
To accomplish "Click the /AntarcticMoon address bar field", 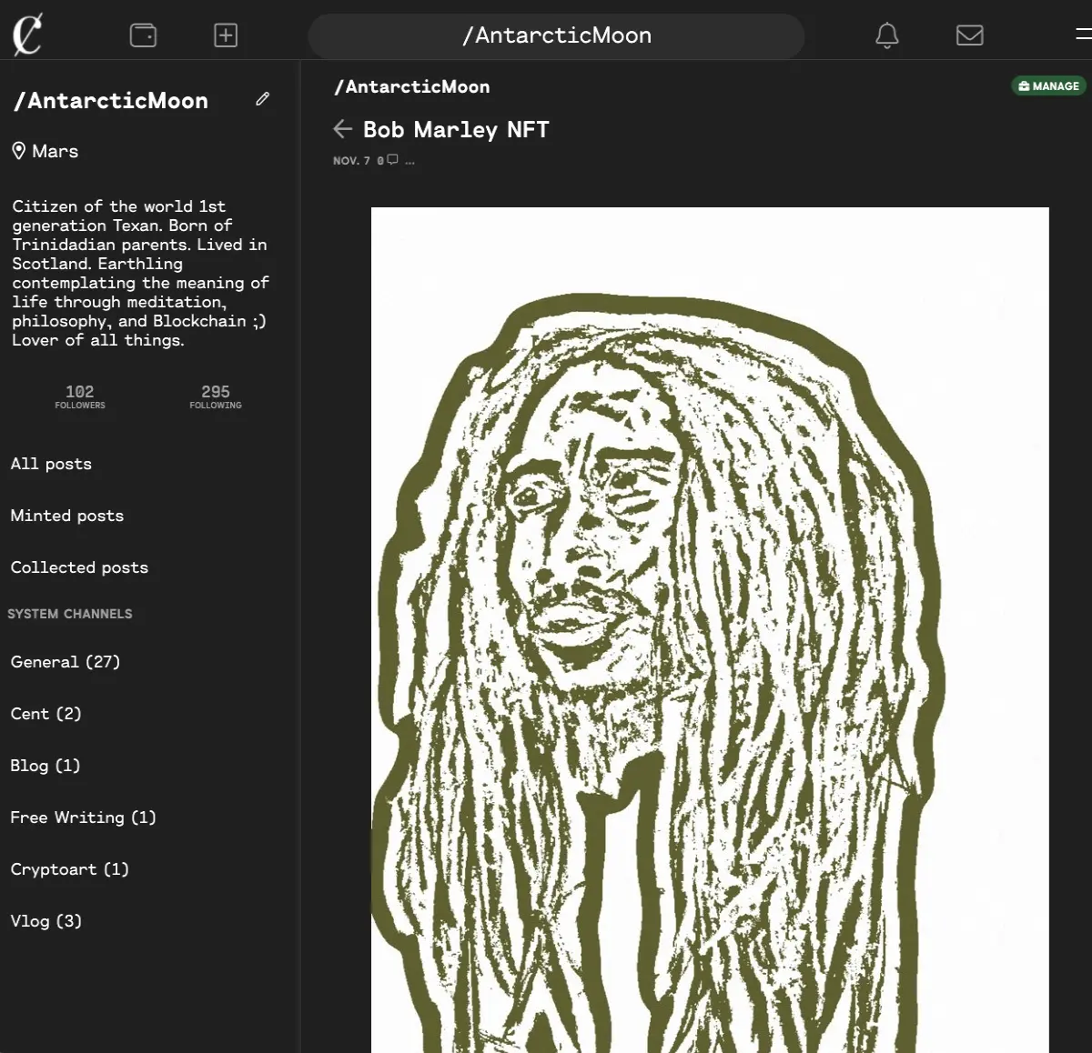I will coord(556,35).
